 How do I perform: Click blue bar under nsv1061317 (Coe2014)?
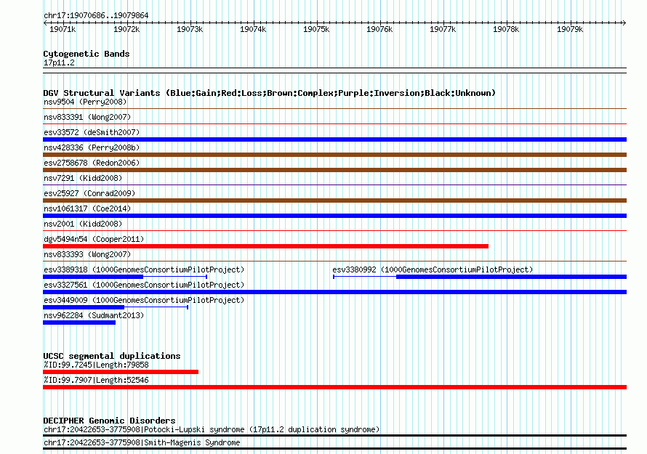(x=334, y=216)
